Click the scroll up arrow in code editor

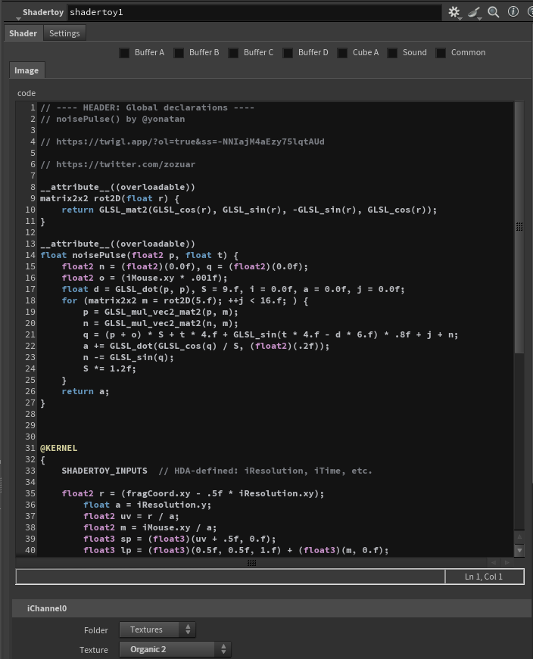(519, 536)
